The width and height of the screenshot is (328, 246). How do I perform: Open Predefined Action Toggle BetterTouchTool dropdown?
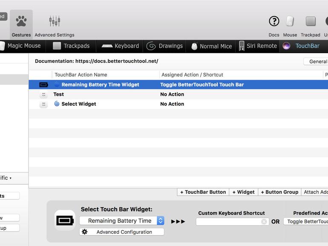306,222
